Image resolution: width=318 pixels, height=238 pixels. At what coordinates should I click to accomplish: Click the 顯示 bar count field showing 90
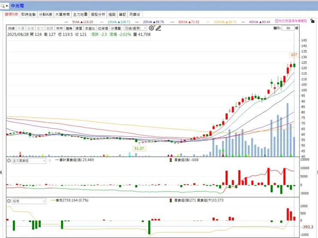(x=288, y=28)
